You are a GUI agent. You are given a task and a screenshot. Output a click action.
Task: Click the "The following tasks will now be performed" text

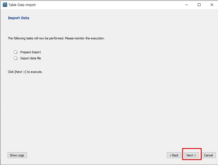[x=36, y=38]
